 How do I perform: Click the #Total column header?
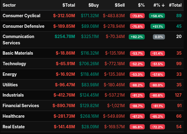tap(175, 5)
